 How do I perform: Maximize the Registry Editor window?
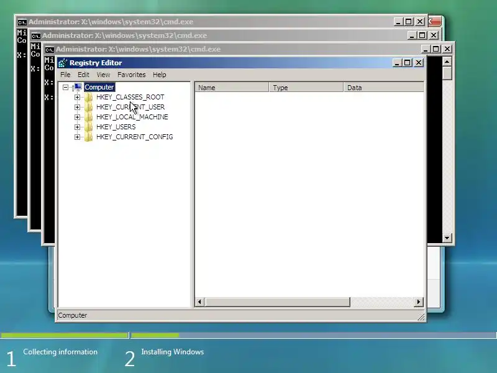408,63
